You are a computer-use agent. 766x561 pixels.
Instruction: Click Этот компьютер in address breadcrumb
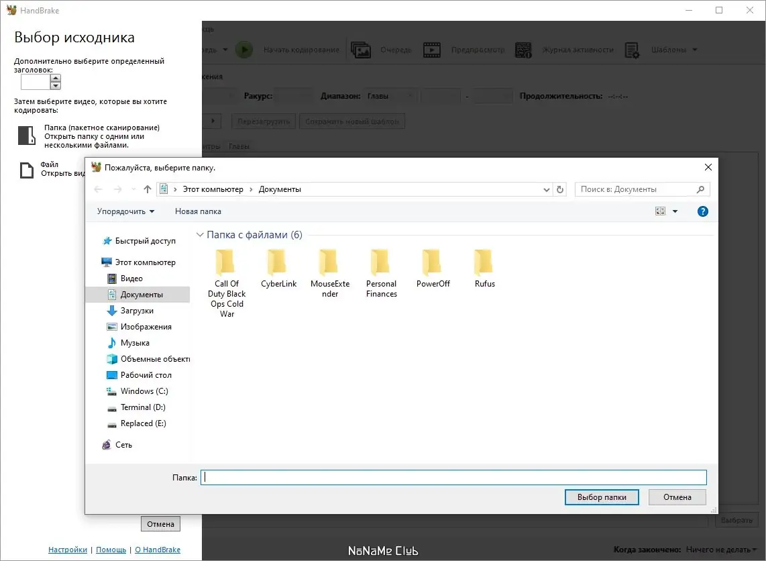[213, 189]
